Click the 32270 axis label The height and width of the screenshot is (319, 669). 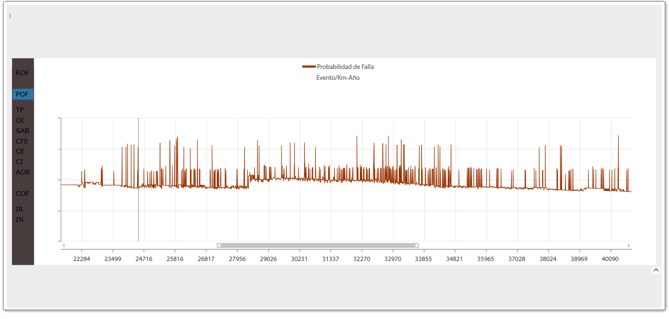coord(361,259)
